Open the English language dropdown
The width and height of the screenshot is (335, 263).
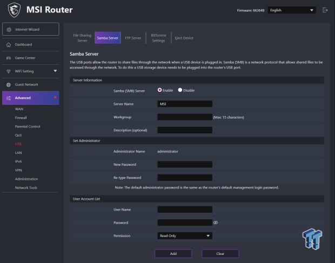(x=292, y=10)
